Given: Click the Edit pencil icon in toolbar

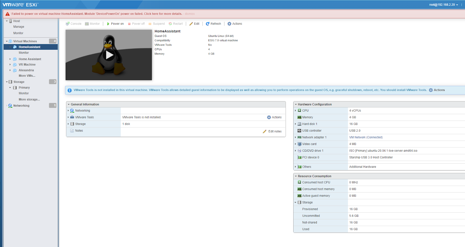Looking at the screenshot, I should 191,24.
